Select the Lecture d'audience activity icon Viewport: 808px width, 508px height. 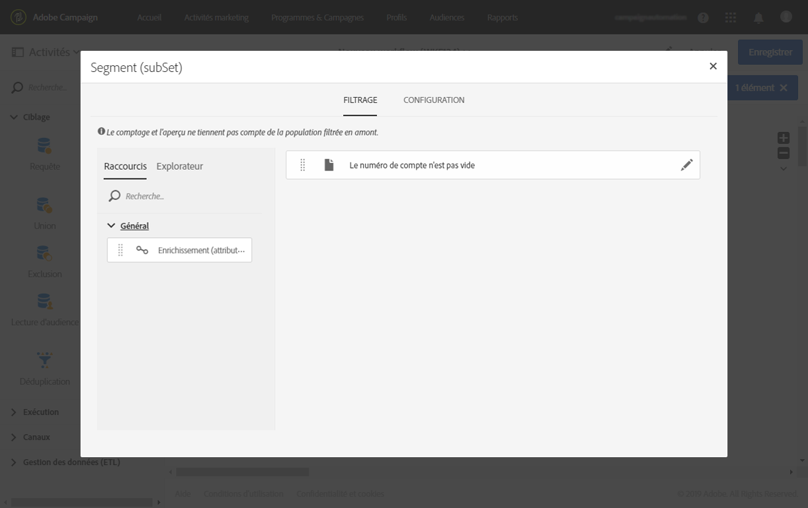click(x=44, y=302)
